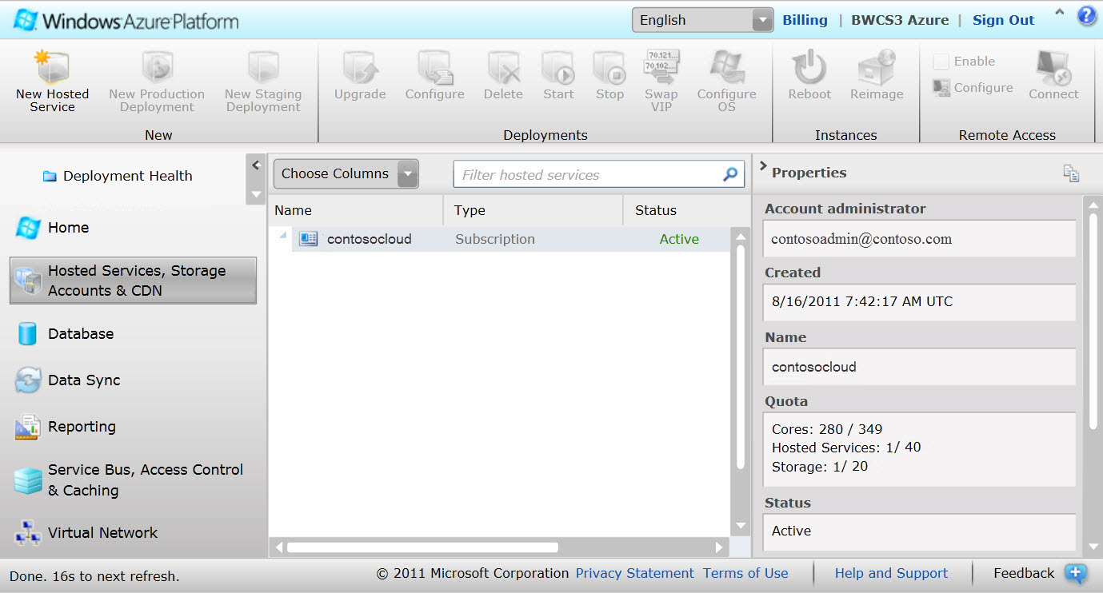Copy properties using the clipboard icon
Screen dimensions: 1103x593
(x=1071, y=173)
